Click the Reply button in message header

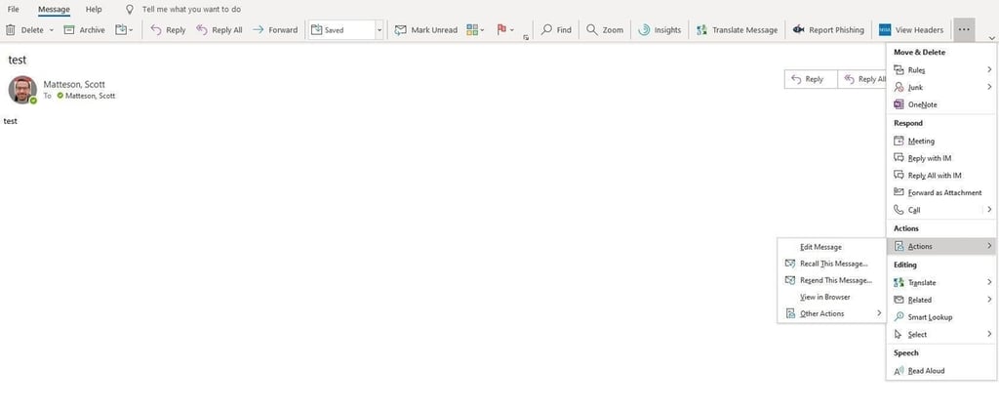[809, 79]
